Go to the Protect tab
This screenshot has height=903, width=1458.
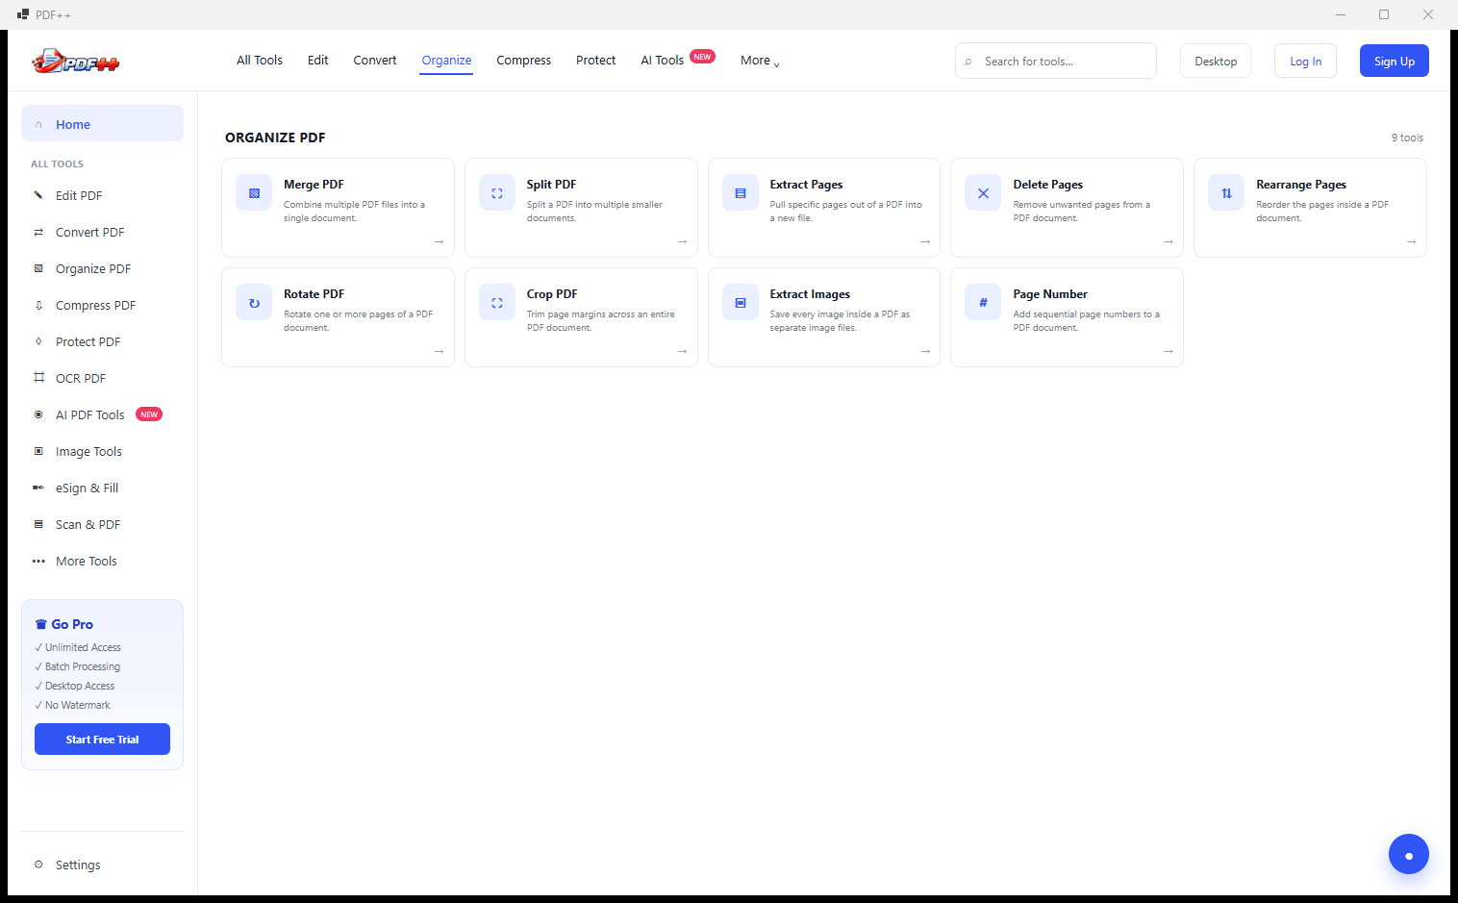point(596,61)
